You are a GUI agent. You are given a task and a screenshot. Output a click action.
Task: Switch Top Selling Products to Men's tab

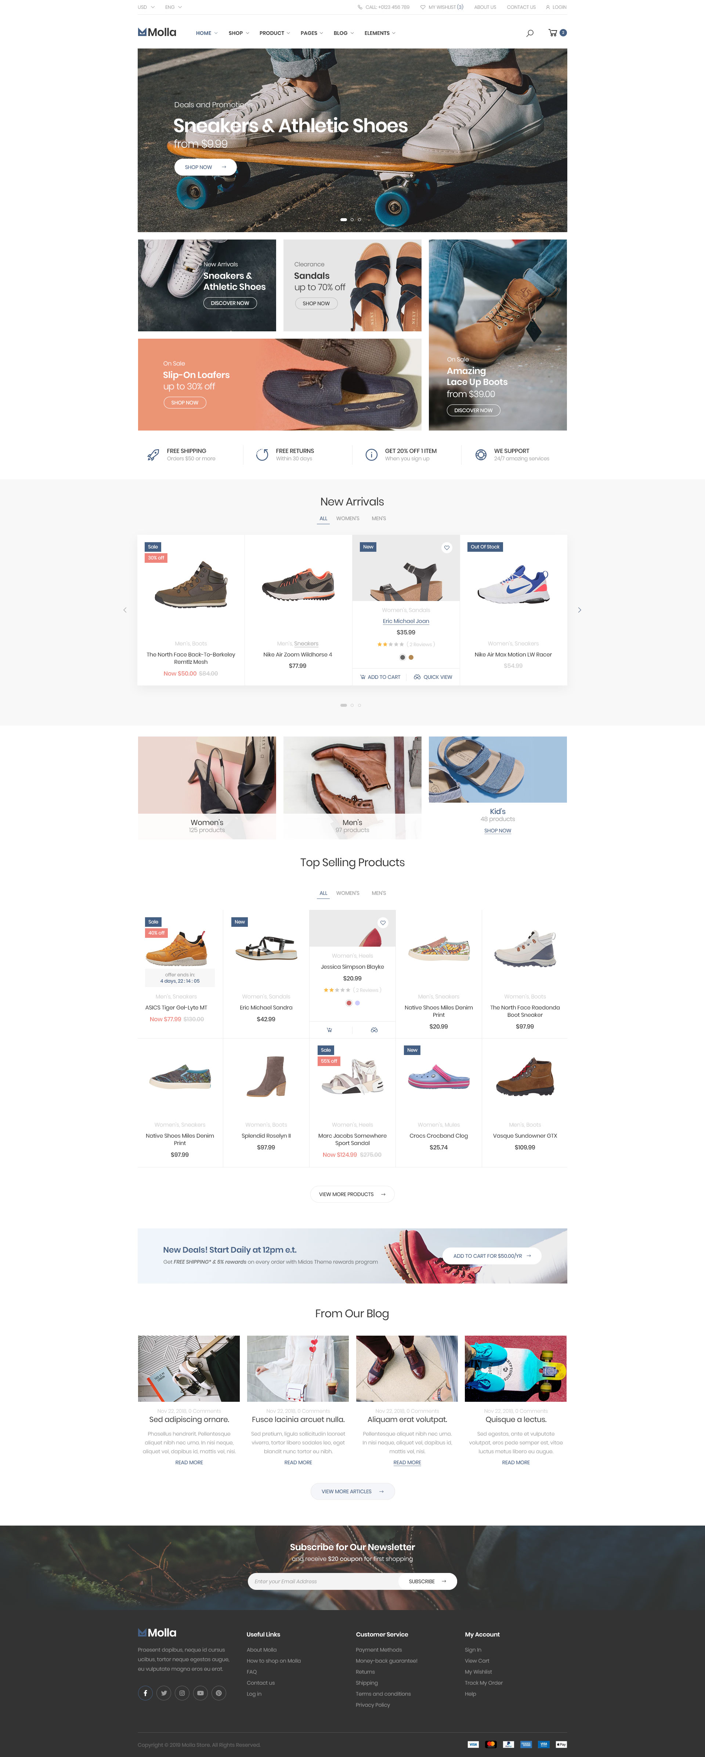pos(379,893)
